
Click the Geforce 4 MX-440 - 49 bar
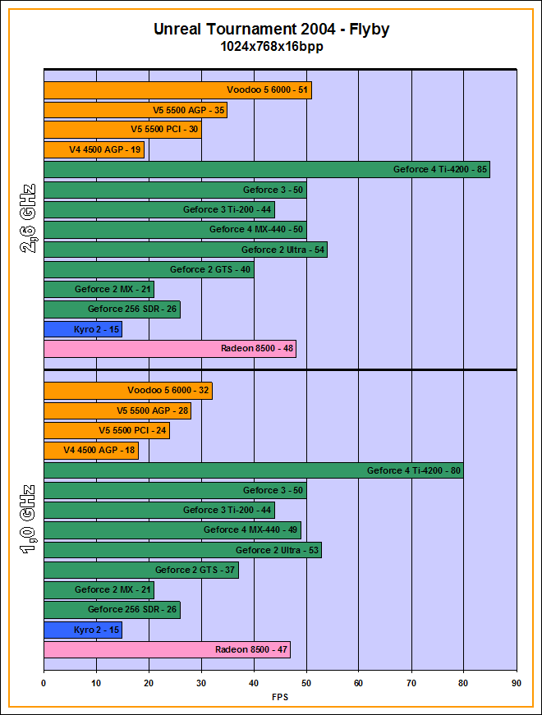tap(172, 530)
